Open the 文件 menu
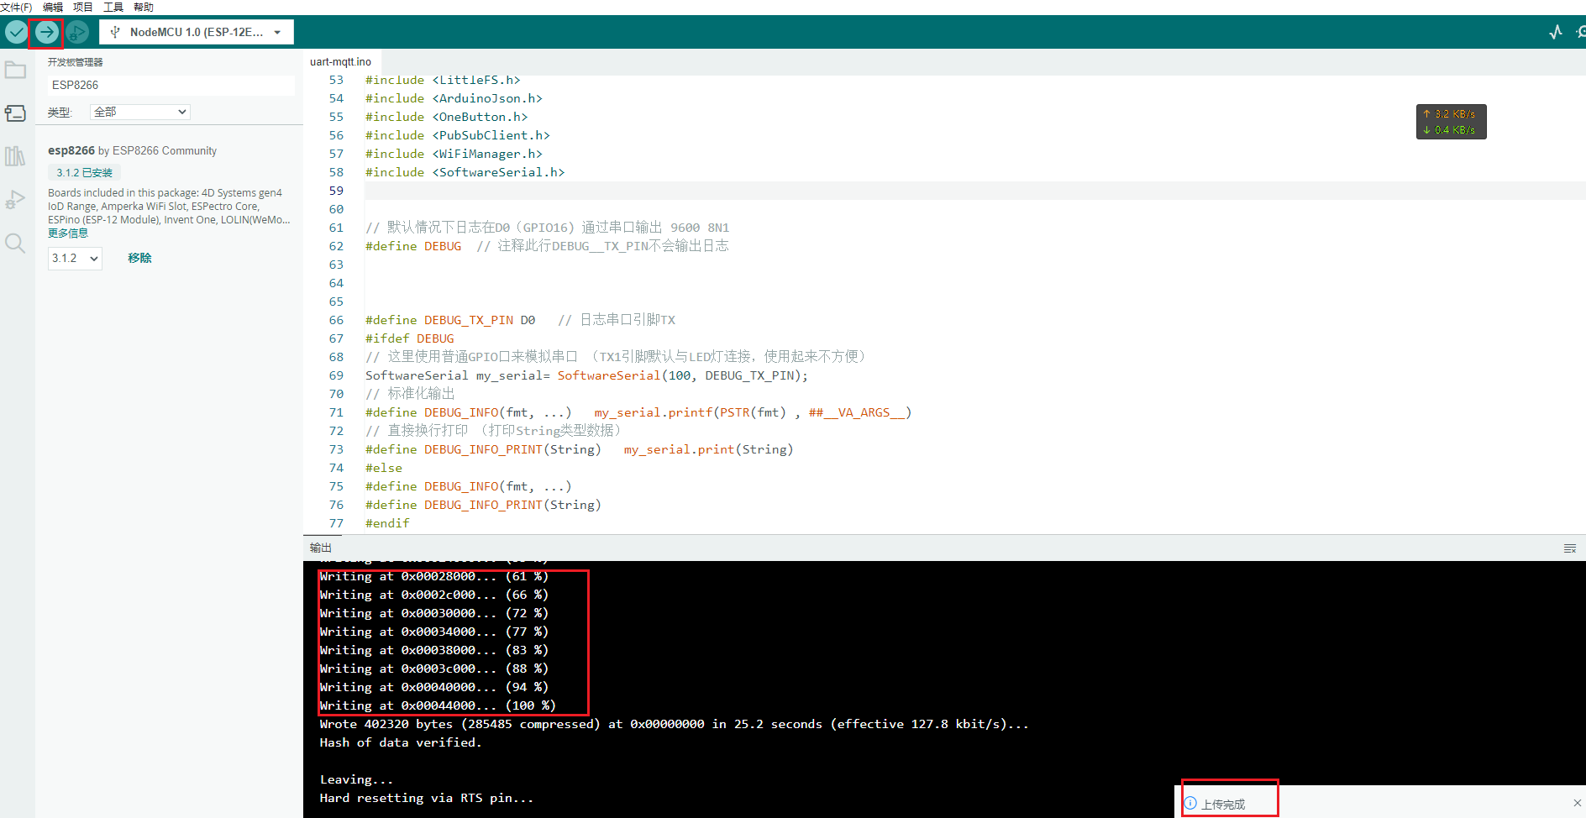1586x818 pixels. 16,7
